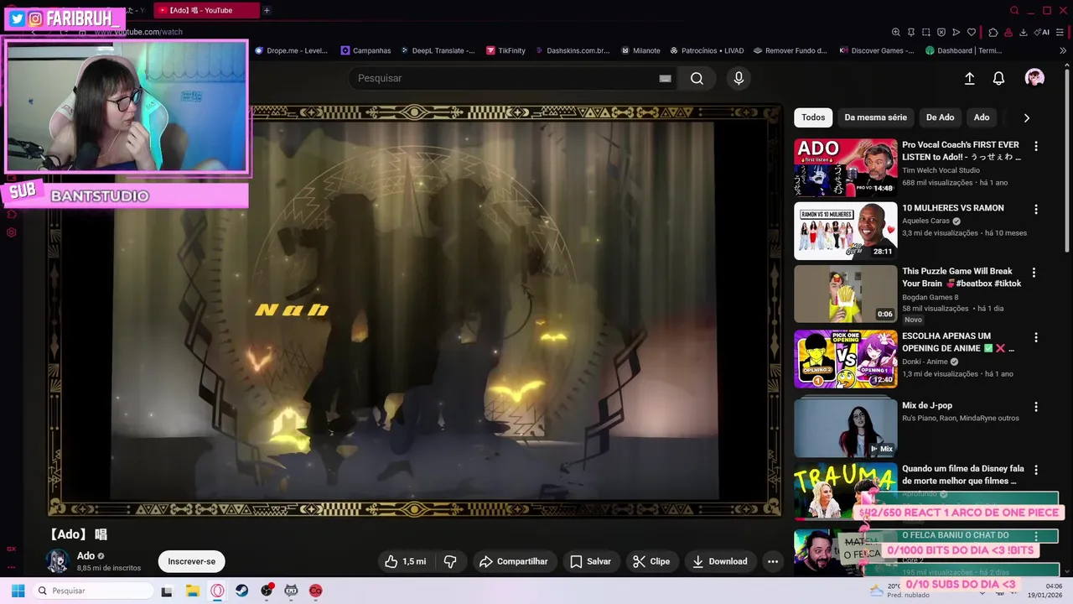Click the AI button in browser toolbar
The height and width of the screenshot is (604, 1073).
click(1043, 32)
